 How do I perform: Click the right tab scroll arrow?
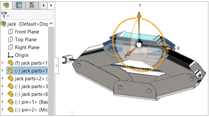click(51, 6)
